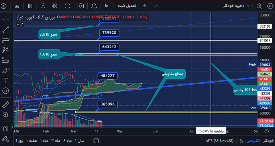
Task: Click the add symbol plus icon
Action: 4,6
